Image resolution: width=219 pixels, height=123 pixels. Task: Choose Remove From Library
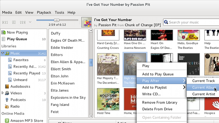(x=162, y=102)
